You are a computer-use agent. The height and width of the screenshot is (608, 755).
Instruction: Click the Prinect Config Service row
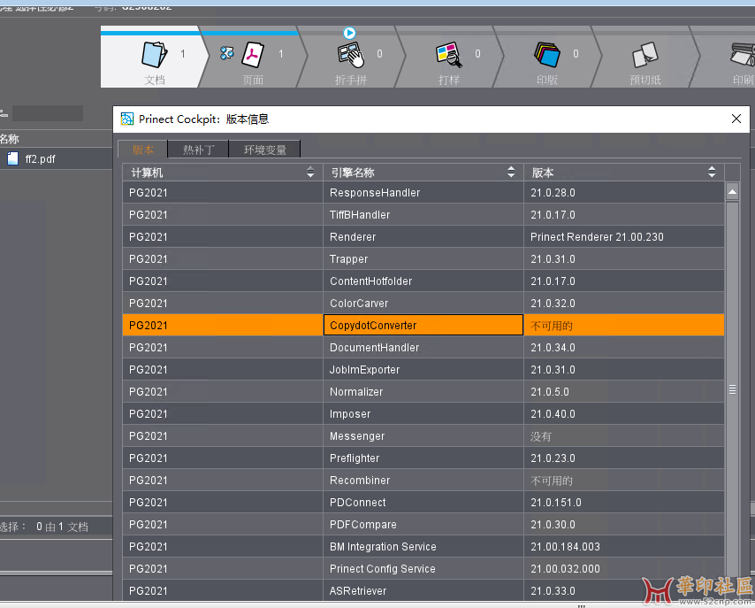pyautogui.click(x=423, y=569)
